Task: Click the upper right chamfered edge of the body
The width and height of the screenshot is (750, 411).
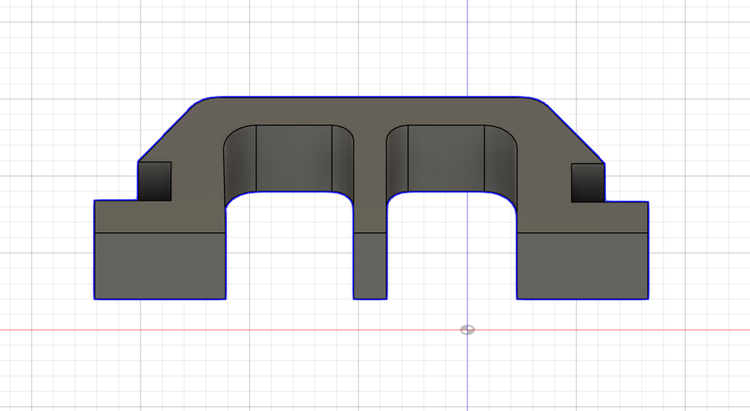Action: pyautogui.click(x=577, y=135)
